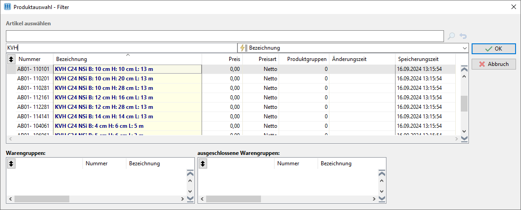Click 'KVH C24 NSi B: 10 cm H: 20 cm L: 13 m'
This screenshot has height=210, width=521.
tap(104, 79)
